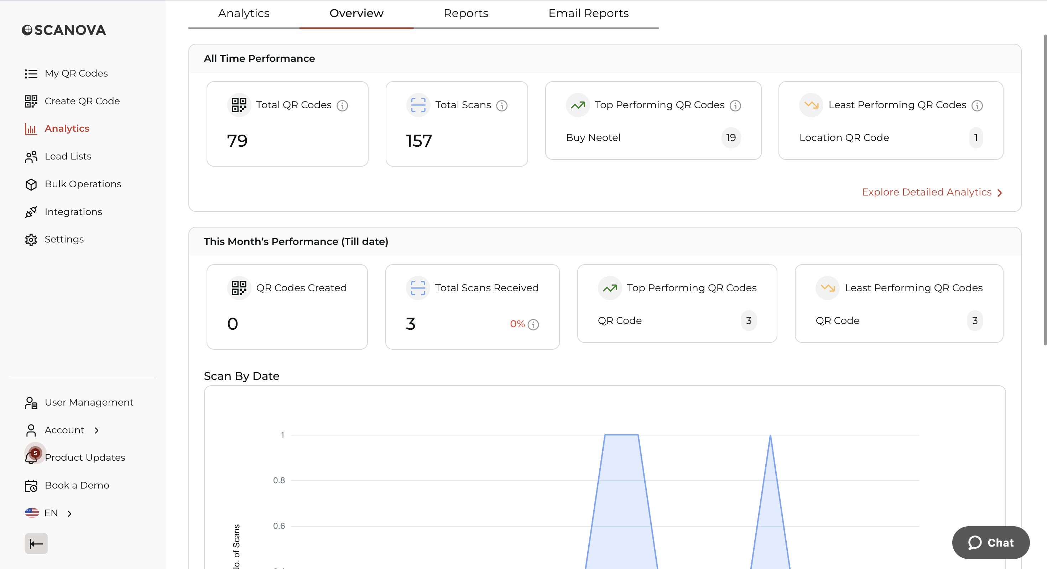The image size is (1047, 569).
Task: Click the 19 scans badge
Action: [731, 138]
